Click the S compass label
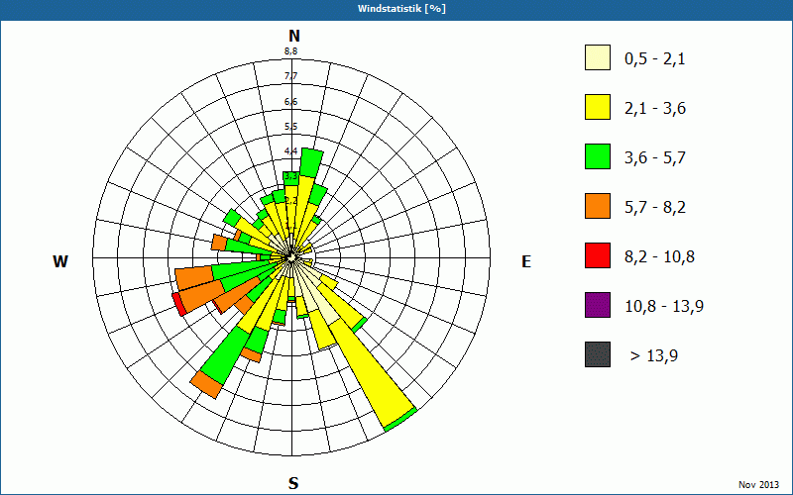The width and height of the screenshot is (793, 495). click(293, 483)
